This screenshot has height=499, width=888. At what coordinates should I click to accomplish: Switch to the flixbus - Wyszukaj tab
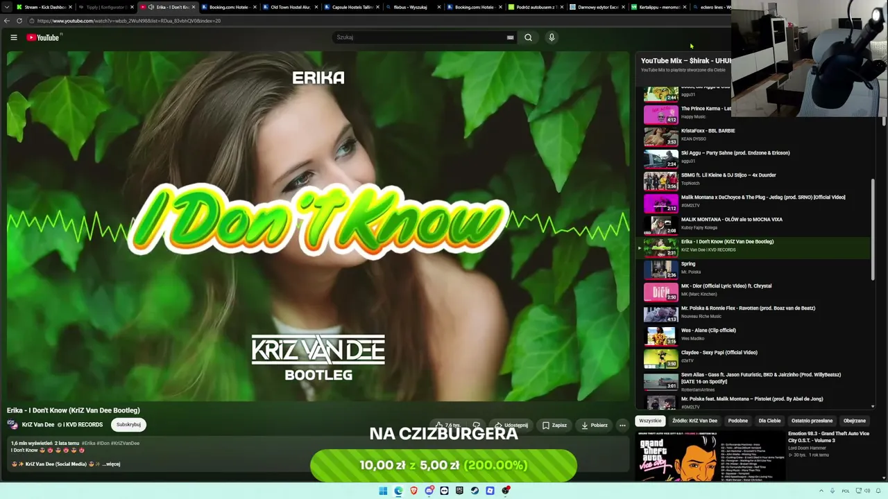pyautogui.click(x=413, y=7)
